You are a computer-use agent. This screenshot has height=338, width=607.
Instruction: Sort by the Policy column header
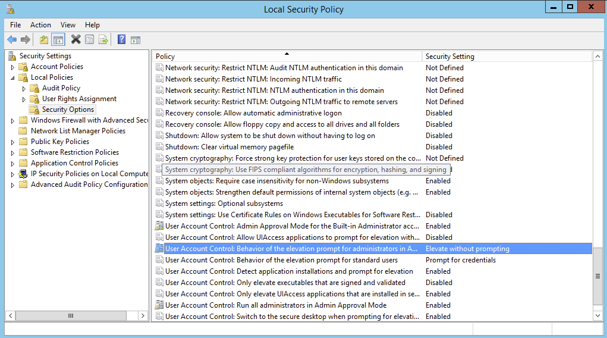287,57
